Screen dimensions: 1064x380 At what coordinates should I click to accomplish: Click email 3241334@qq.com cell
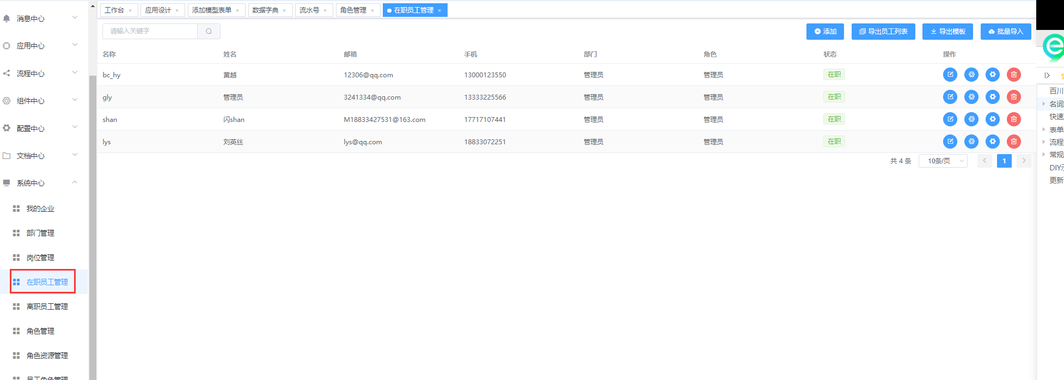pyautogui.click(x=372, y=97)
